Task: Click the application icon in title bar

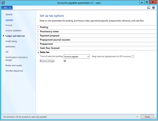Action: point(3,3)
